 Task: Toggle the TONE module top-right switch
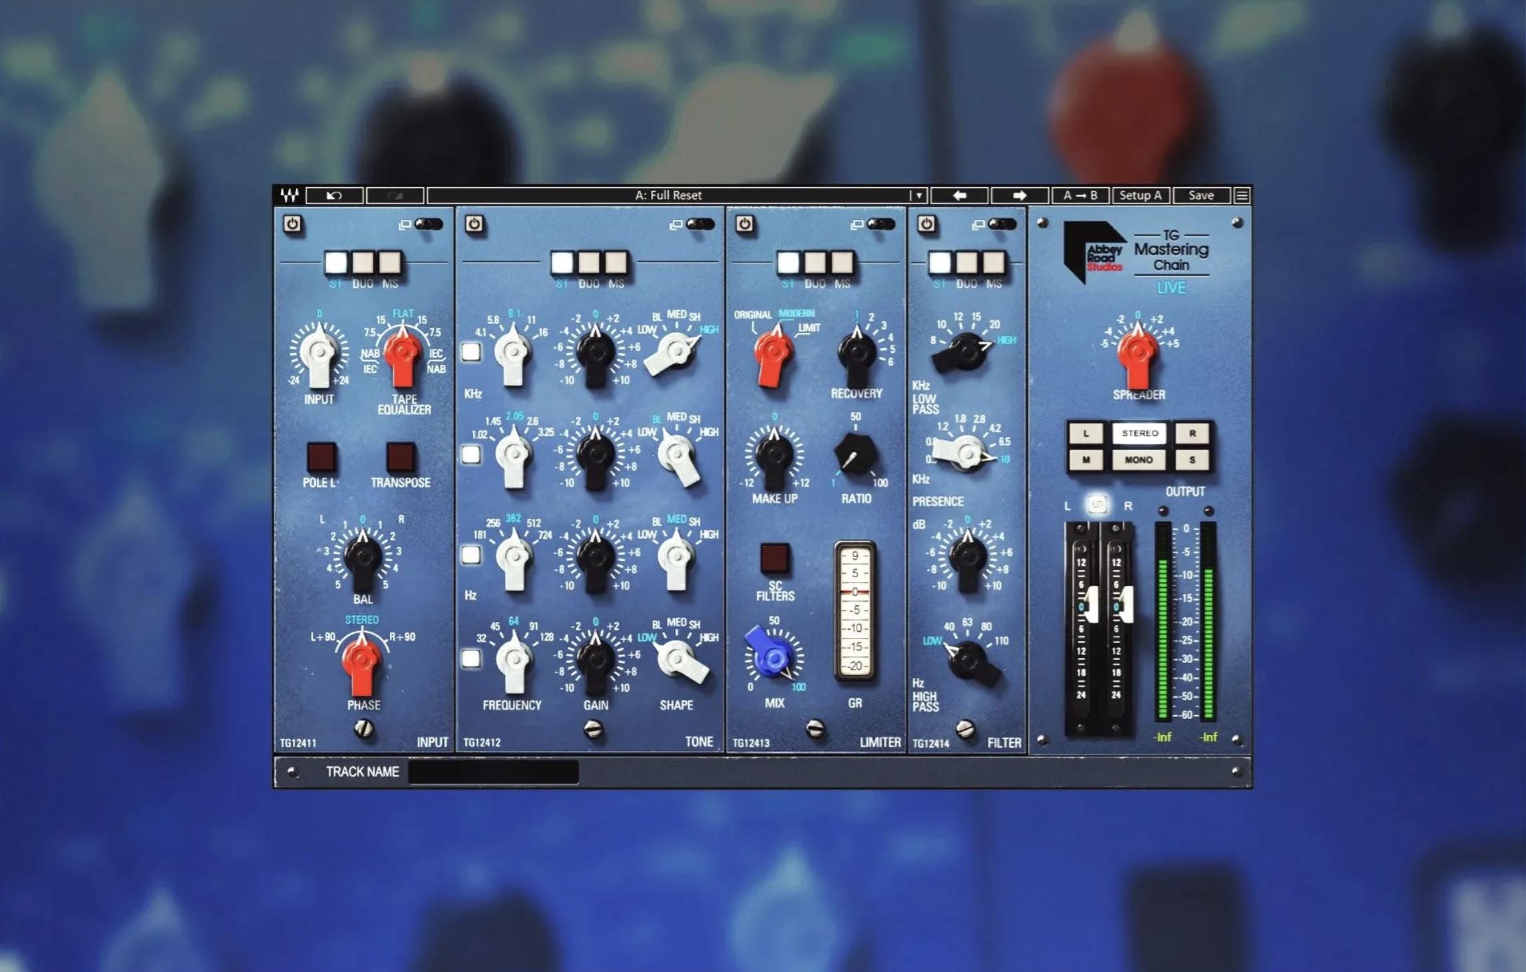(701, 224)
